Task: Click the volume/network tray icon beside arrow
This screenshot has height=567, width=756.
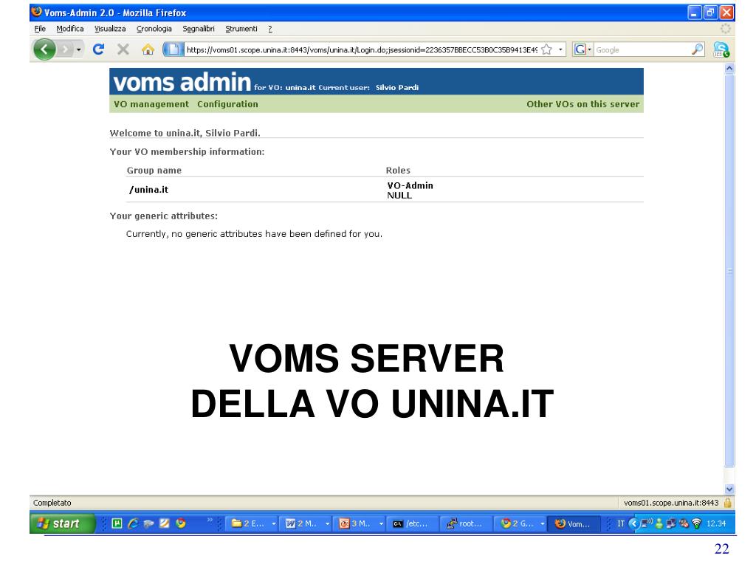Action: click(x=647, y=523)
